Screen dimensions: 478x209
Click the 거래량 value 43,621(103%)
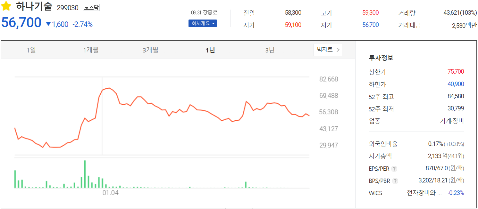point(460,13)
